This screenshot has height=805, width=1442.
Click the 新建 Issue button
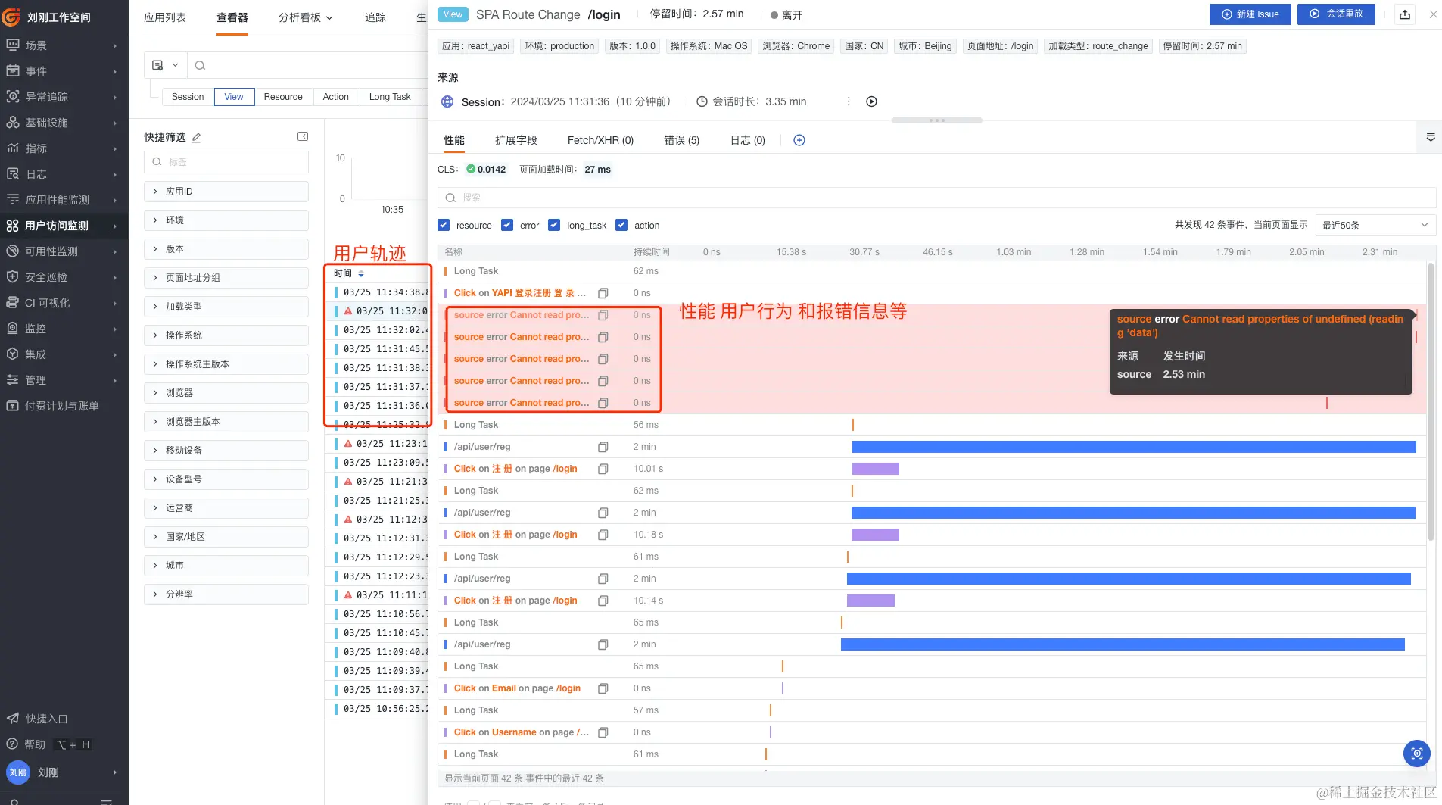click(x=1250, y=14)
